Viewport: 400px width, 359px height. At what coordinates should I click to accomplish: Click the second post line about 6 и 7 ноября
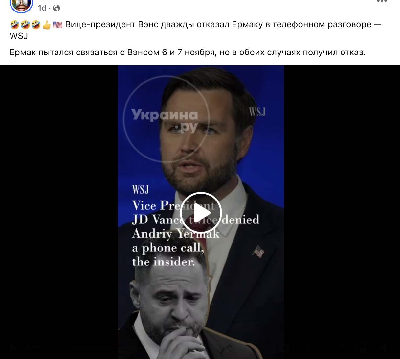[188, 52]
